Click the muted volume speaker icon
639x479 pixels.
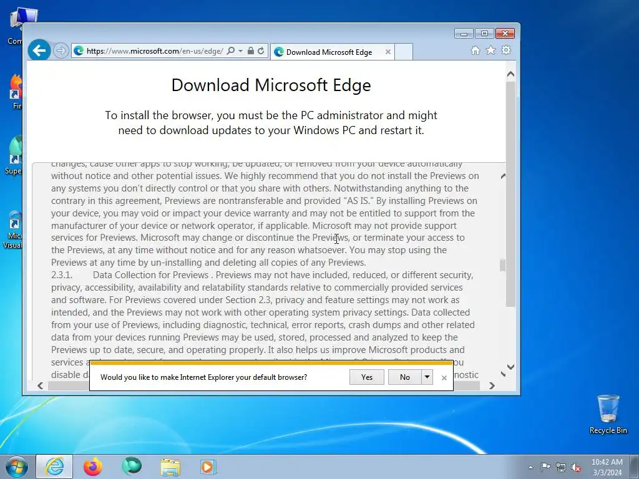(x=576, y=467)
